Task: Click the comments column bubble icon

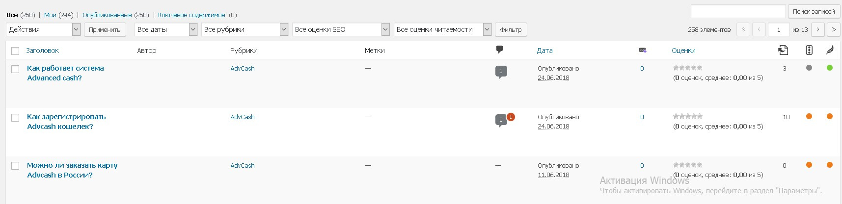Action: 499,49
